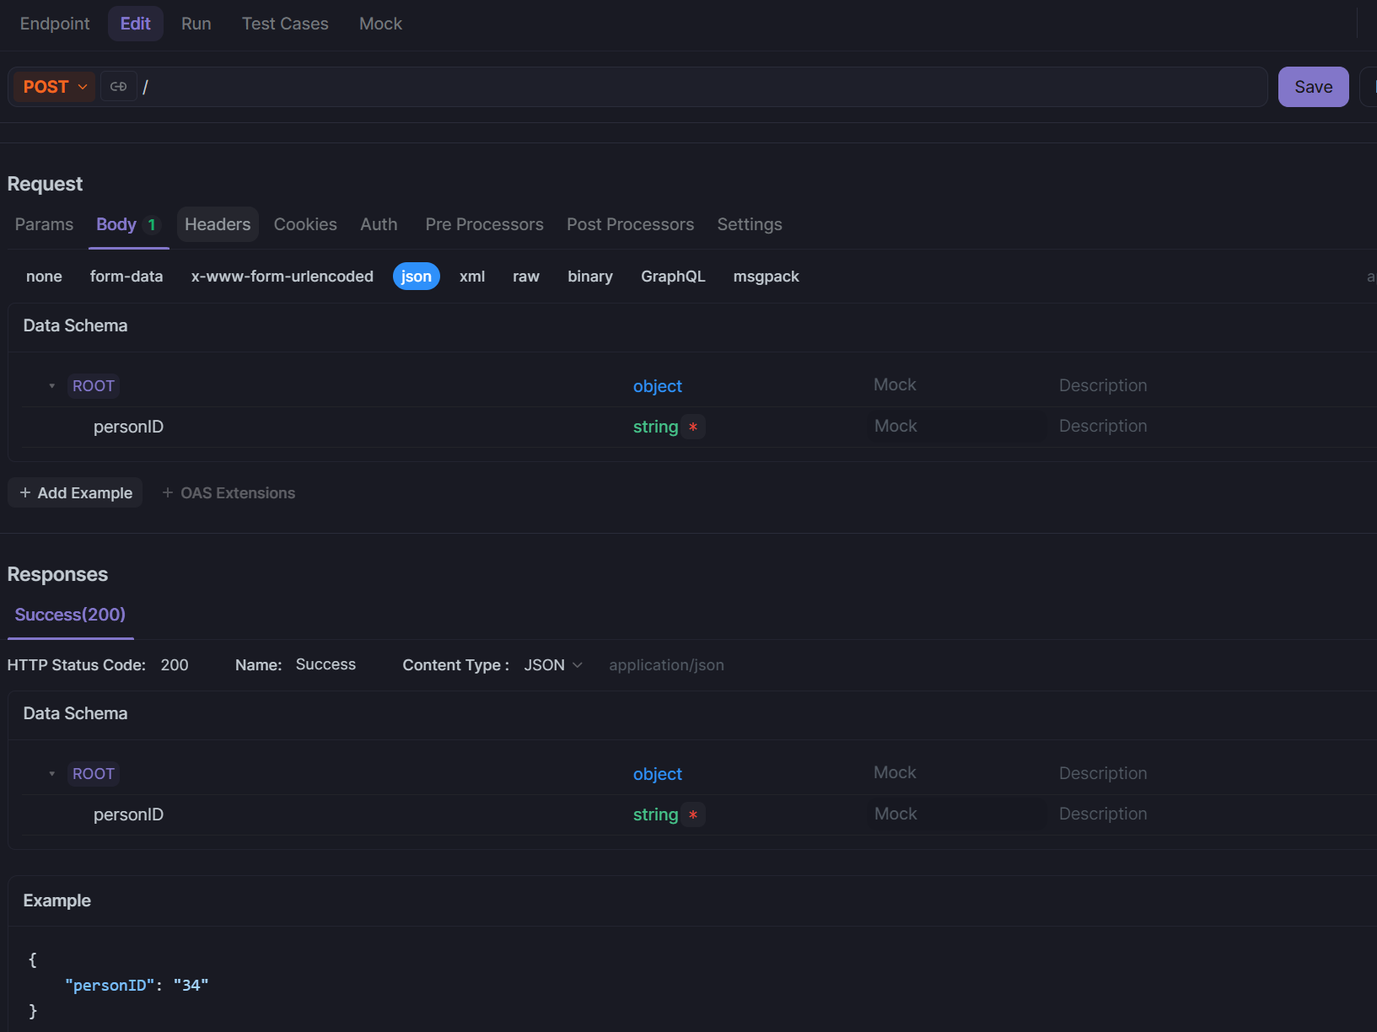Collapse the request ROOT node

pos(52,386)
